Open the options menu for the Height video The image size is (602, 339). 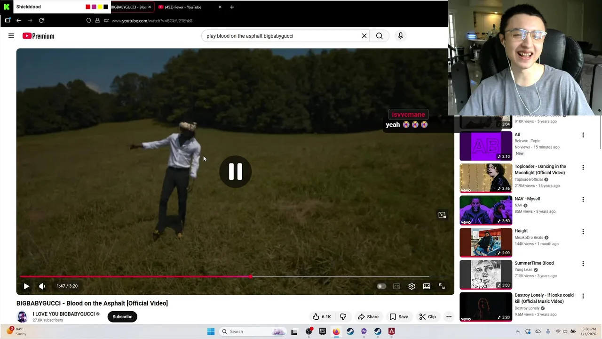coord(583,232)
